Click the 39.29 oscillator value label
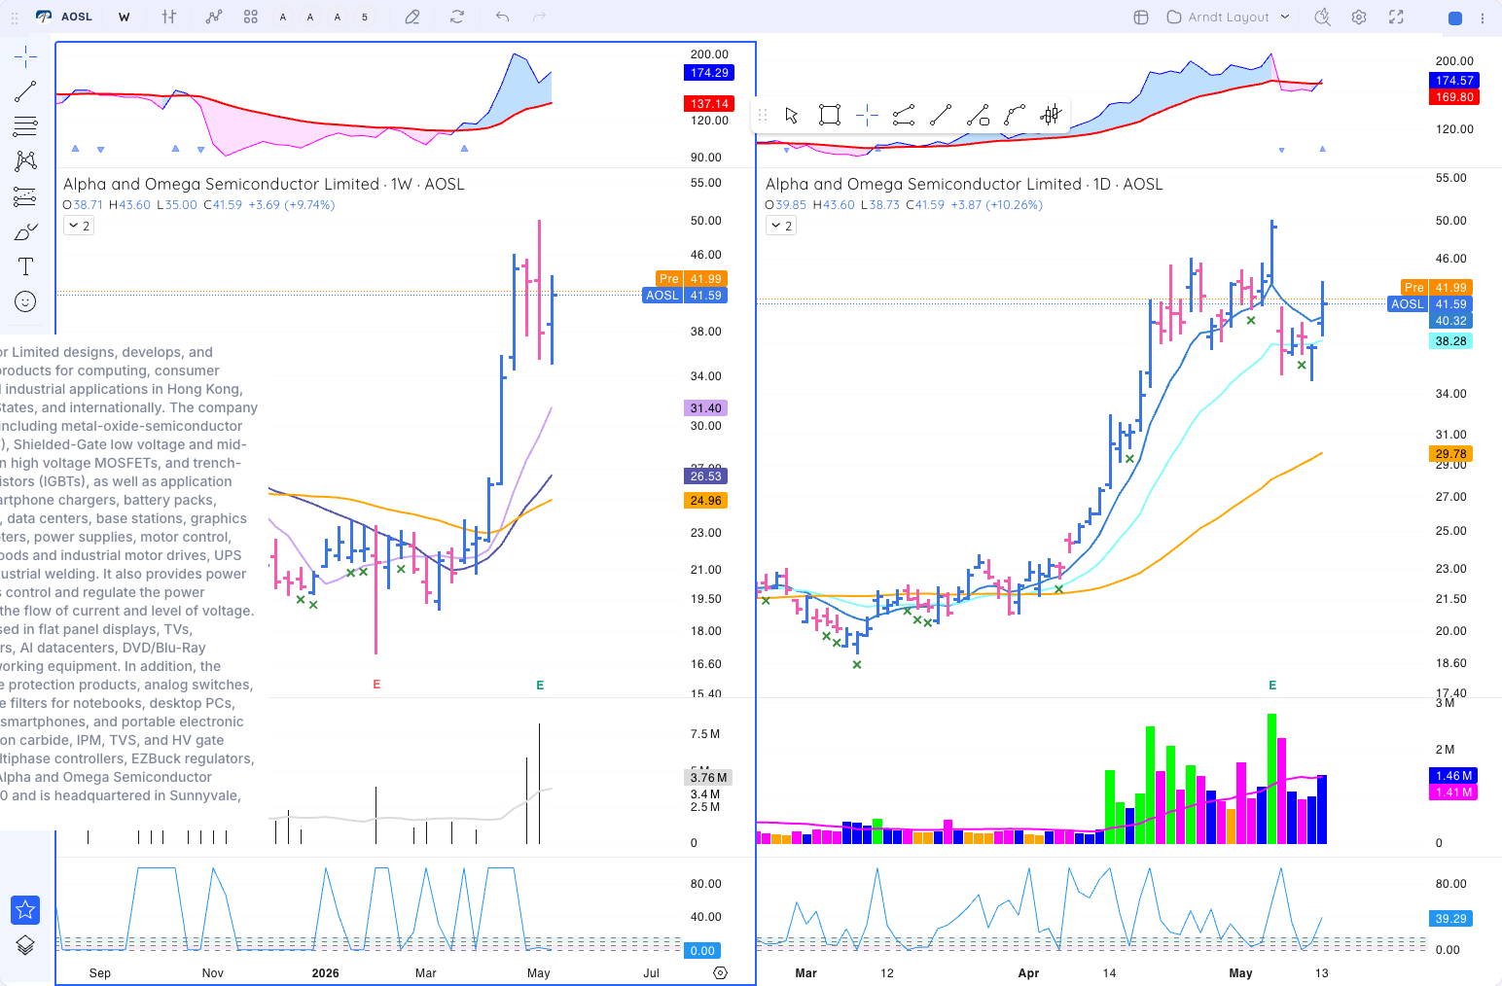 (1450, 919)
